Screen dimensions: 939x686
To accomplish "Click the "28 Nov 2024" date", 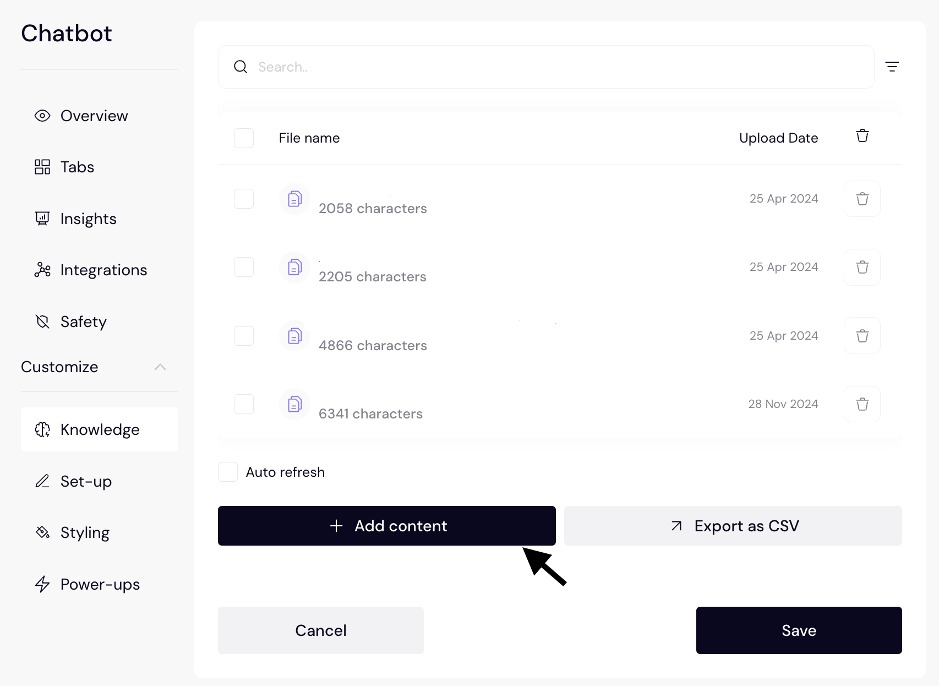I will [783, 404].
